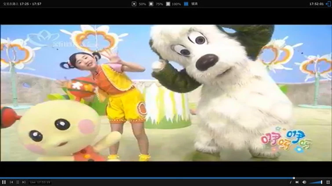
Task: Click the exit player icon
Action: coord(328,4)
